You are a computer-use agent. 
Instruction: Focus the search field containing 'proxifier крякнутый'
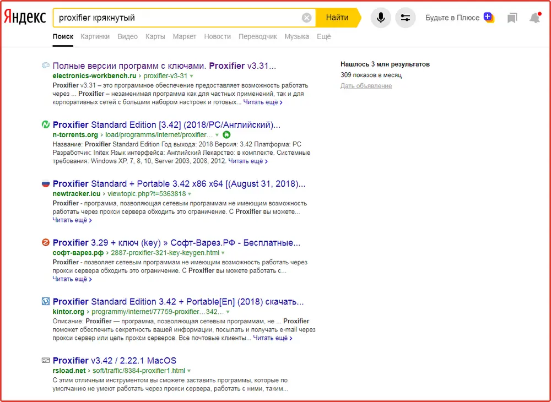pyautogui.click(x=176, y=18)
